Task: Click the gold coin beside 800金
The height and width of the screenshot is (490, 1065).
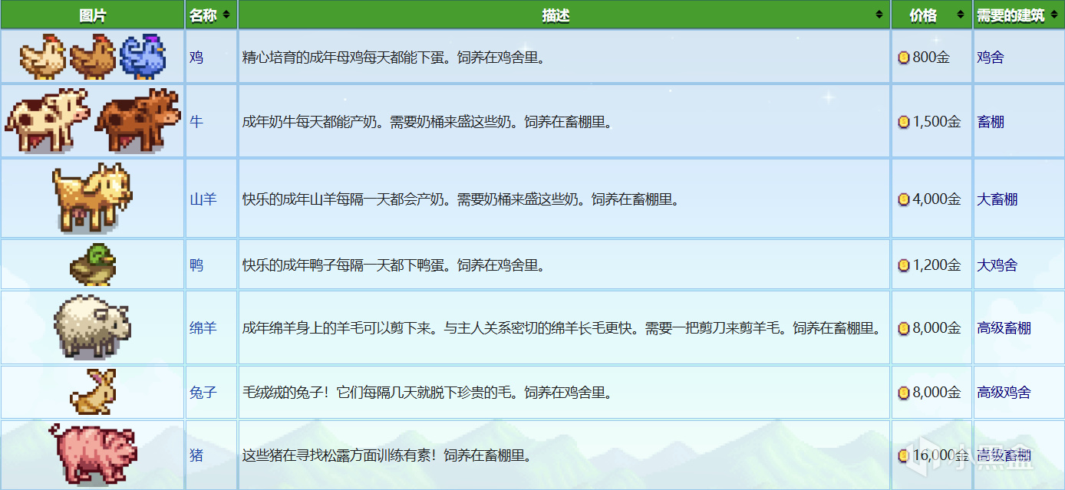Action: point(904,58)
